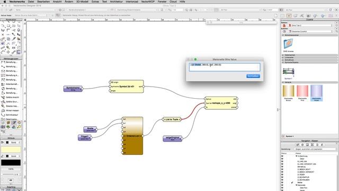Select the Gefälle Grundriss tool

tap(11, 101)
